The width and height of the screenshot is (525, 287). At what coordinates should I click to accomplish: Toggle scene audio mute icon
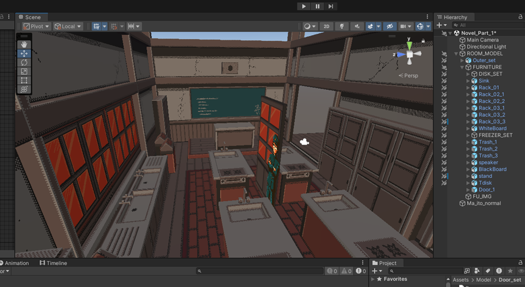pos(356,27)
